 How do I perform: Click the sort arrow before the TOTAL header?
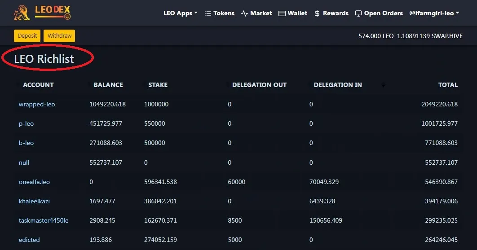[383, 85]
